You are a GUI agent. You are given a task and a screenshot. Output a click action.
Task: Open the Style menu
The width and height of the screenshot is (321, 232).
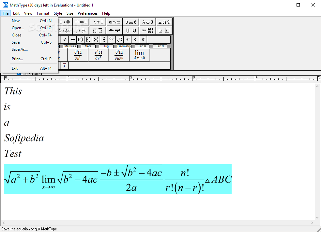click(58, 13)
